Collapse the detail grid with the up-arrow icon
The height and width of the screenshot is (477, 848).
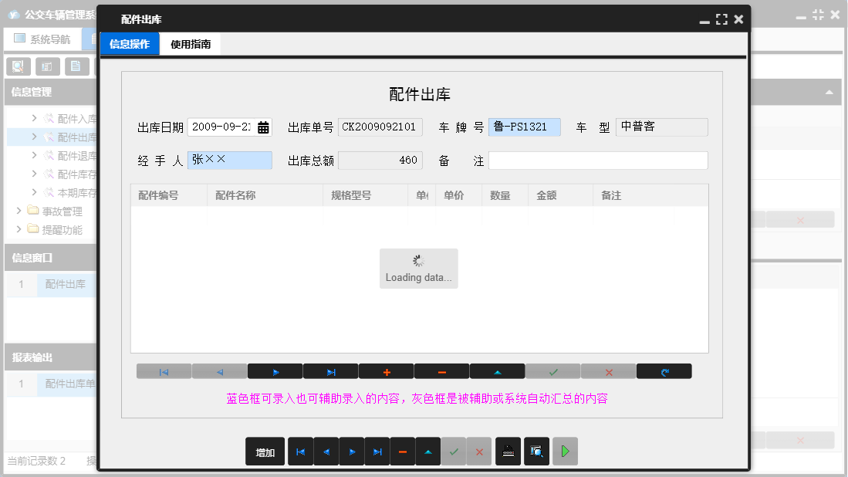(x=497, y=371)
